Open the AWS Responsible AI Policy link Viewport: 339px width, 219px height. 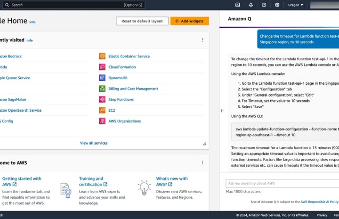point(319,202)
